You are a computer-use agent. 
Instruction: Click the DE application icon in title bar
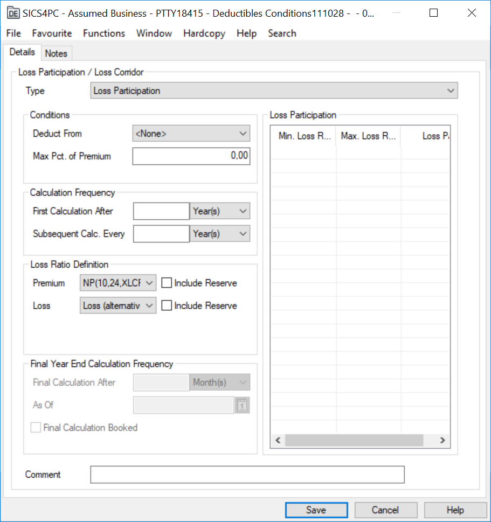13,13
